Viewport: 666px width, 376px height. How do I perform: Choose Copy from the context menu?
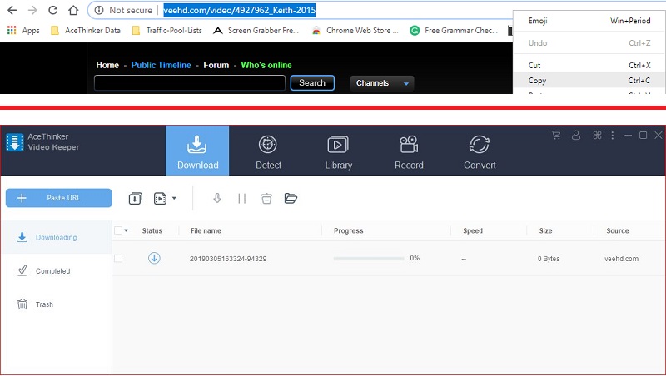[x=538, y=81]
